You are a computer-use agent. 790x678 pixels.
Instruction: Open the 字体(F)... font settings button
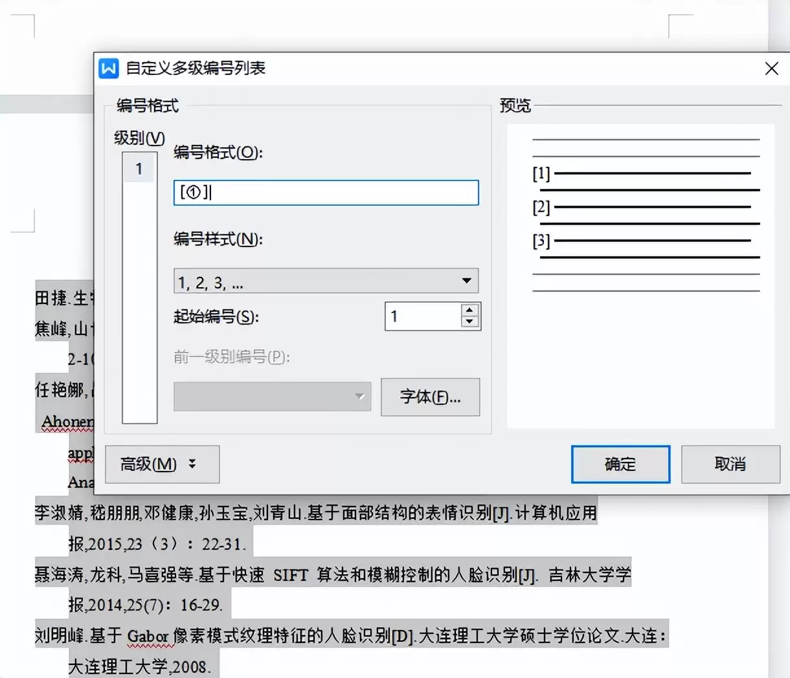(x=430, y=397)
